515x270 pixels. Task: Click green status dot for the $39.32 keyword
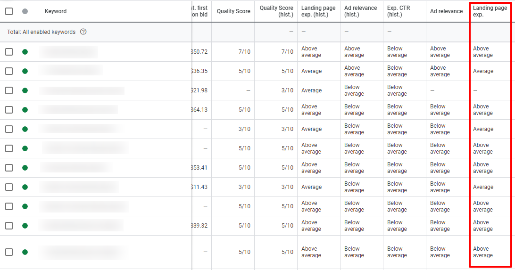pyautogui.click(x=25, y=226)
